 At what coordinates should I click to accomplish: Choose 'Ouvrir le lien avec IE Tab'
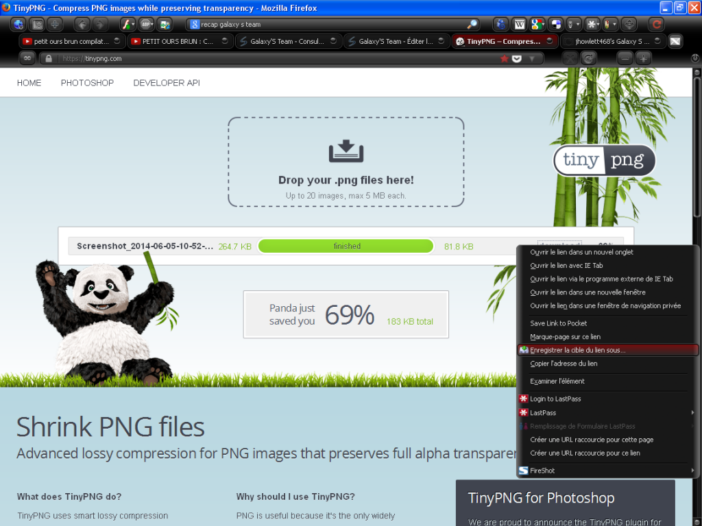tap(607, 265)
